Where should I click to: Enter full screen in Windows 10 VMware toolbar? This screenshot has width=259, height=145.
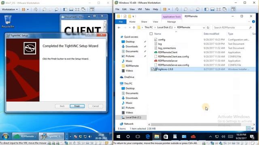pos(219,9)
